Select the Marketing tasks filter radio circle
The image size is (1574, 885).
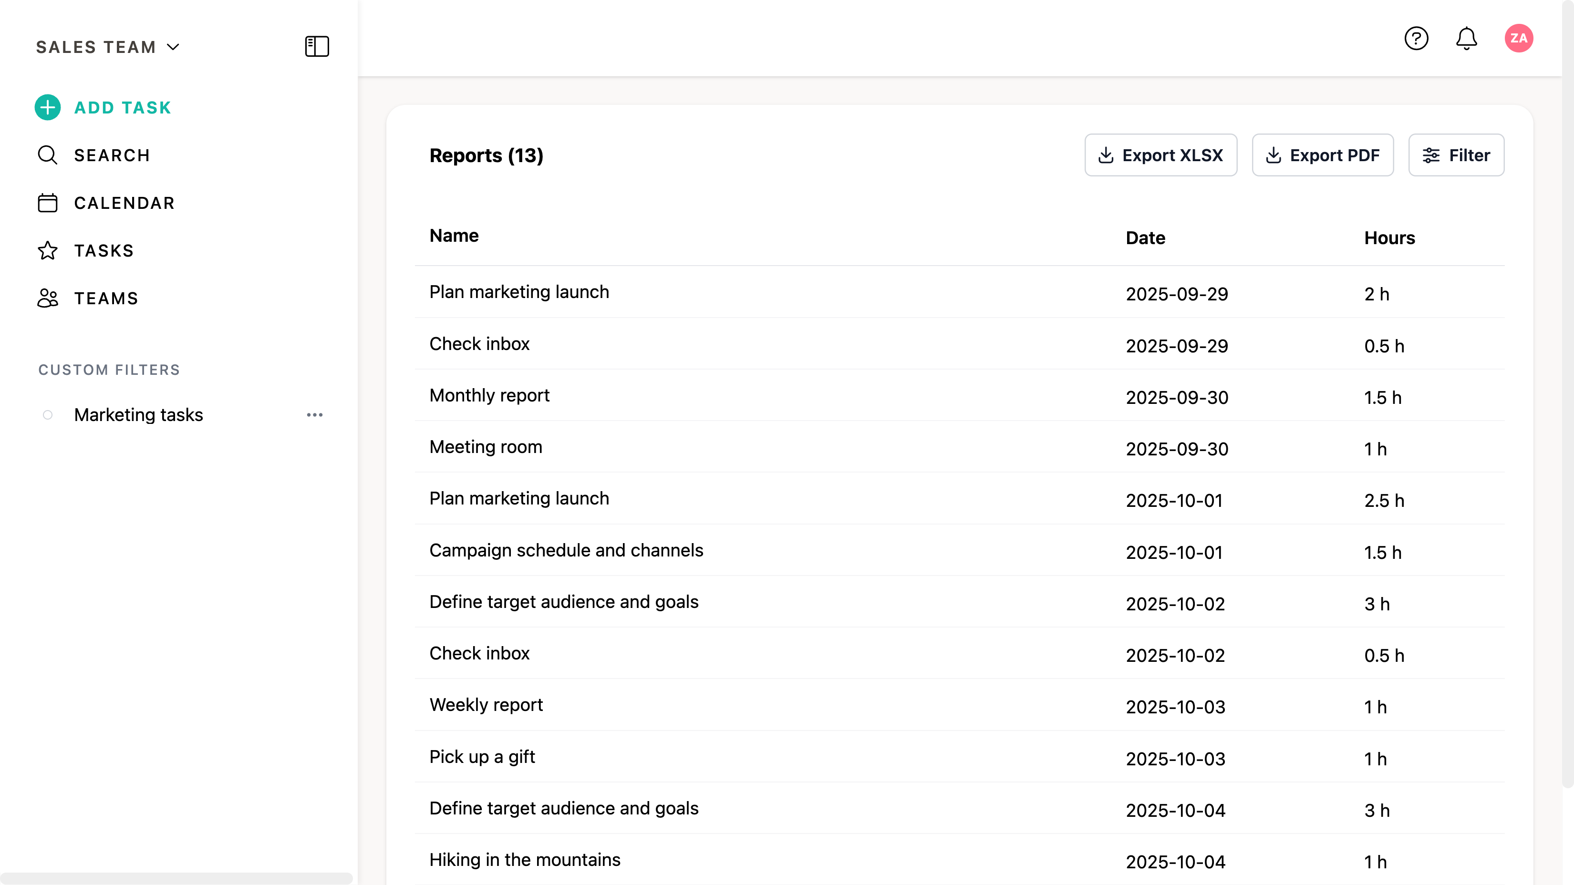(48, 415)
